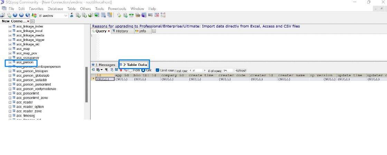The height and width of the screenshot is (155, 387).
Task: Click the Save Changes disk icon
Action: coord(116,70)
